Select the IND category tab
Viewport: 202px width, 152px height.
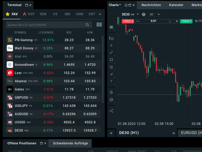[67, 14]
